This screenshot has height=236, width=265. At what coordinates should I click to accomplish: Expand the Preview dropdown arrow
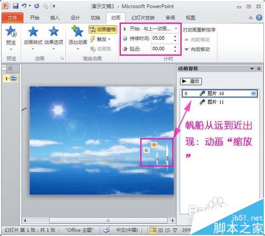pyautogui.click(x=11, y=49)
